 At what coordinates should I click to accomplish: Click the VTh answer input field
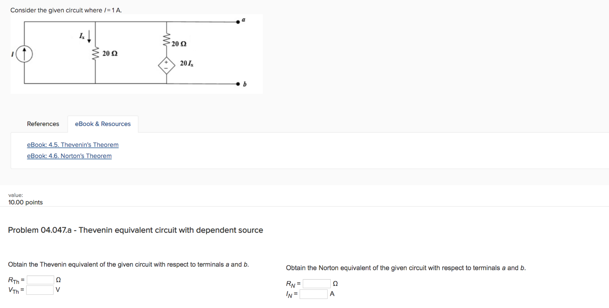coord(40,290)
